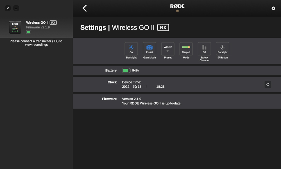Select the Wireless GO II RX device thumbnail
This screenshot has height=169, width=281.
tap(15, 27)
